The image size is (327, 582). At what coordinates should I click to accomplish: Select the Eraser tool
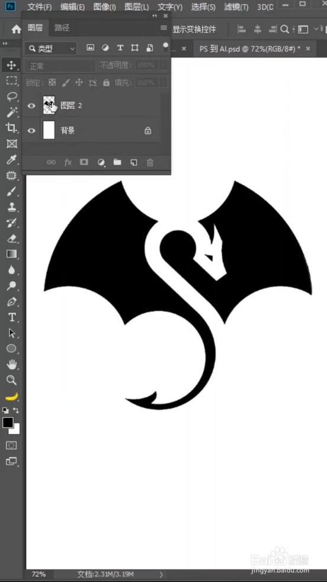point(11,238)
